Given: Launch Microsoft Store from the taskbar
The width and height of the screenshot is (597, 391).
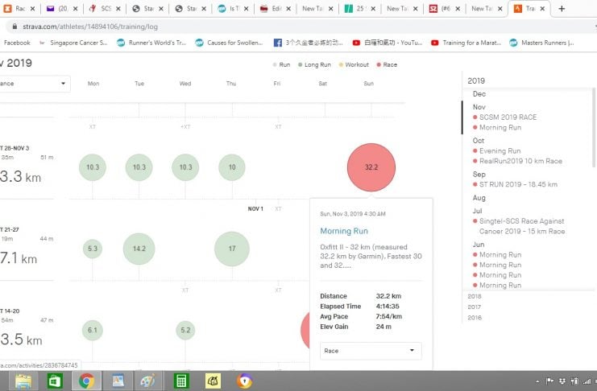Looking at the screenshot, I should pyautogui.click(x=55, y=381).
